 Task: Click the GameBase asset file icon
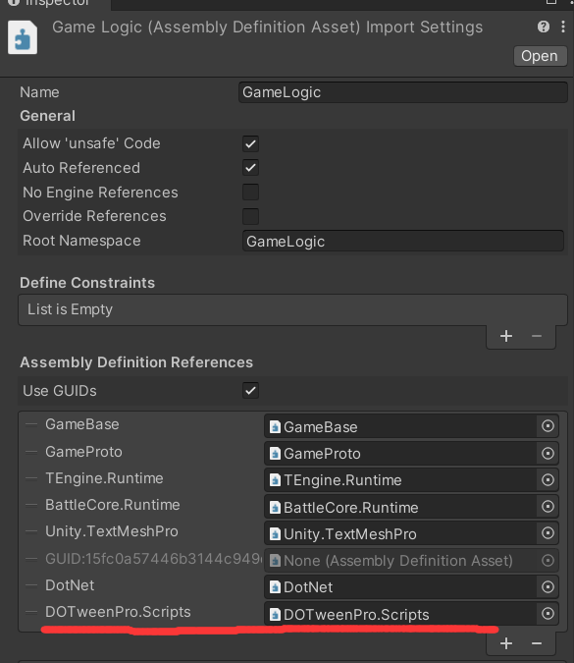pos(275,427)
